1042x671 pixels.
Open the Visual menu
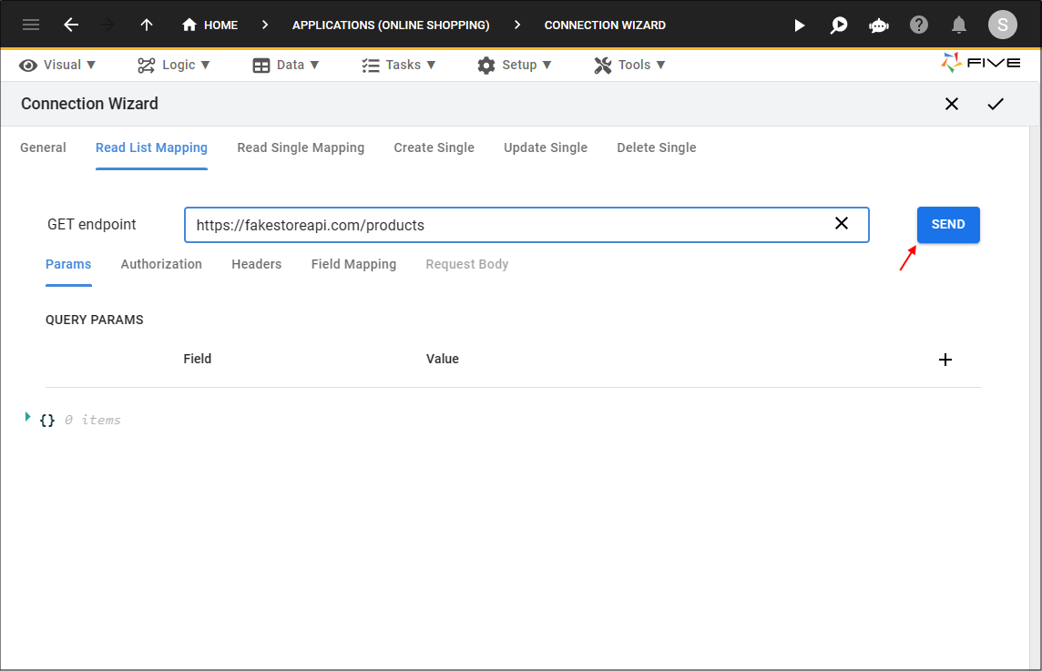(x=57, y=66)
